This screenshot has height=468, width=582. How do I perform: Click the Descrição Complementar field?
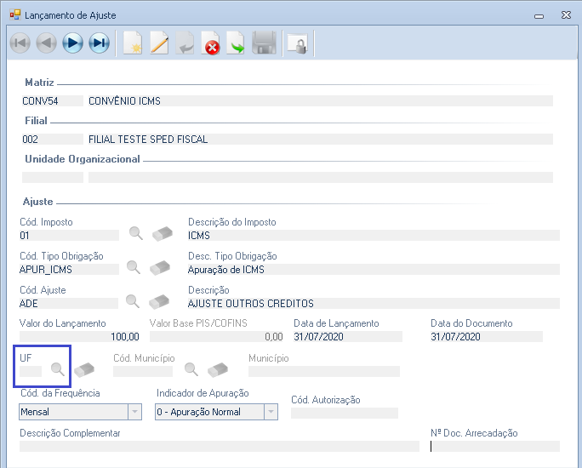tap(220, 446)
